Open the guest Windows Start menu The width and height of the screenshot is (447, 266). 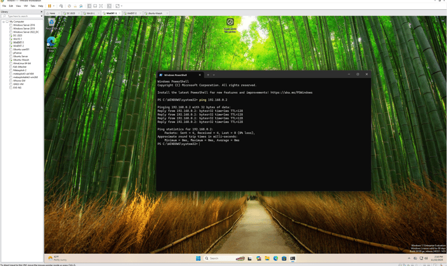tap(198, 258)
